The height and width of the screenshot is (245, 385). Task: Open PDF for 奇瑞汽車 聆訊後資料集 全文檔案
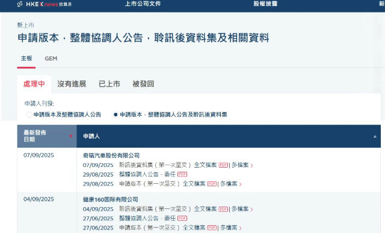(x=223, y=165)
